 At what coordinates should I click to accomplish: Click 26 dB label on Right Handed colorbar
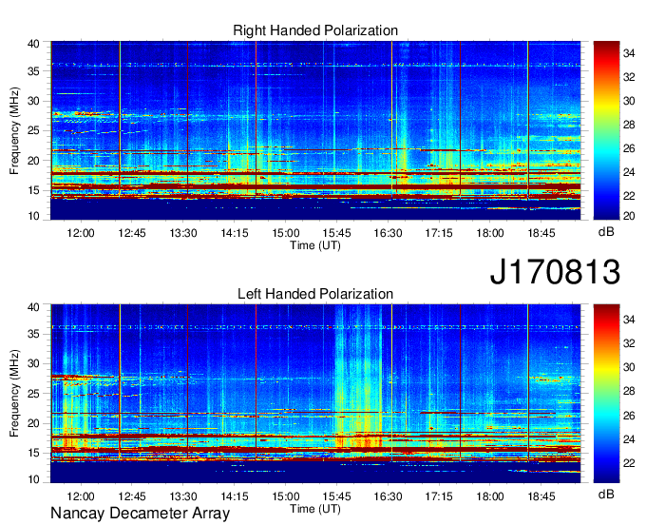(x=629, y=148)
